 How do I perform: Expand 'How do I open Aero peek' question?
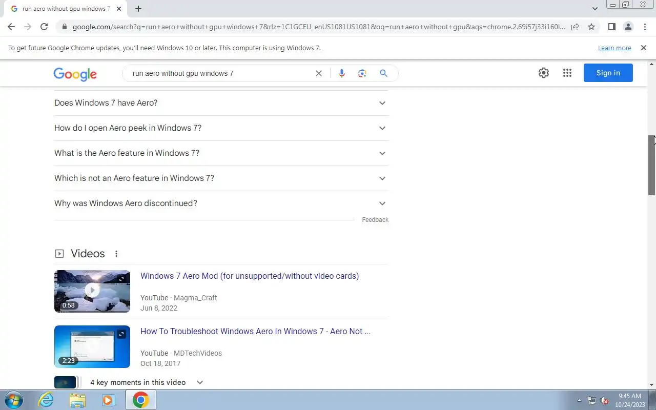[221, 128]
